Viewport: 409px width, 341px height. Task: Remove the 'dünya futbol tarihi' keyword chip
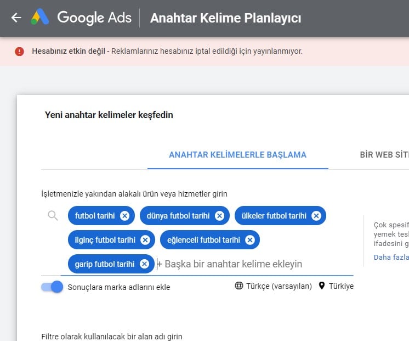(x=219, y=216)
